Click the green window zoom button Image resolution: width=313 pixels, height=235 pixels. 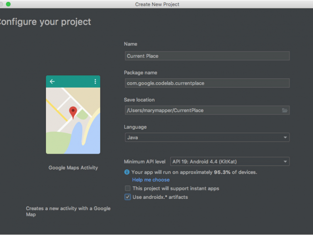pyautogui.click(x=8, y=4)
